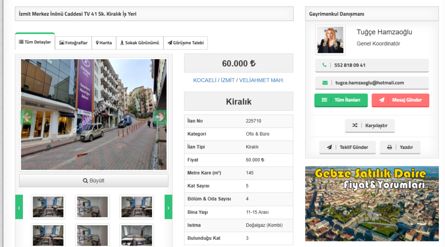Open the KOCAELİ / İZMİT / VELİAHMET MAH. link
Image resolution: width=445 pixels, height=247 pixels.
click(239, 80)
